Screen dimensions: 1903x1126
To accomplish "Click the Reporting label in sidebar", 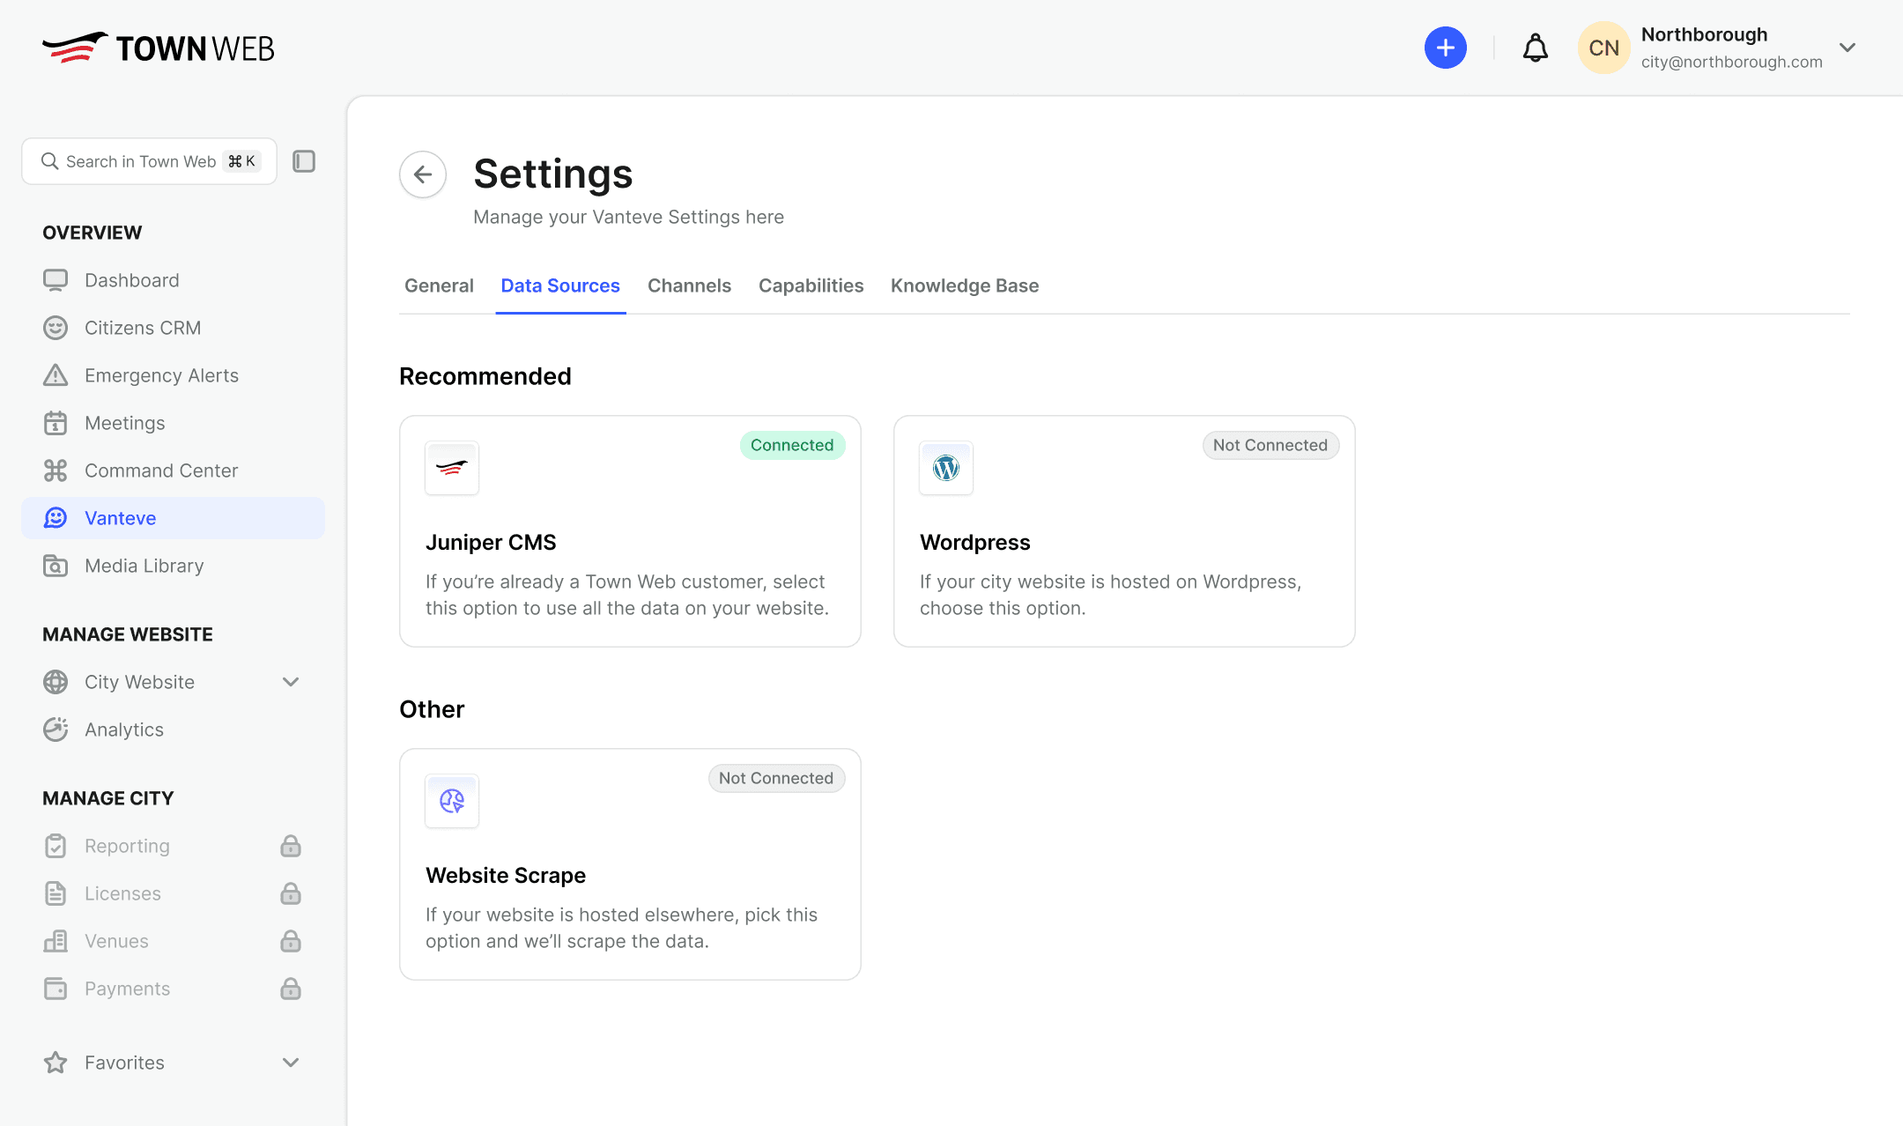I will point(127,846).
